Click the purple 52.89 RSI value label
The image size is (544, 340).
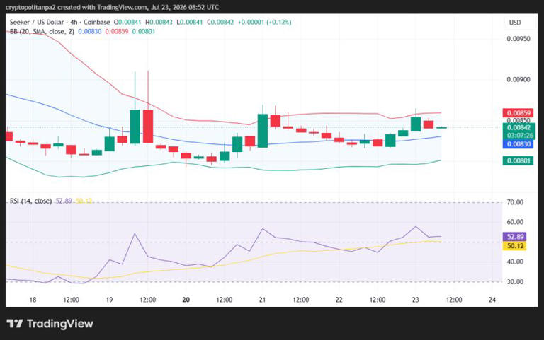(515, 237)
